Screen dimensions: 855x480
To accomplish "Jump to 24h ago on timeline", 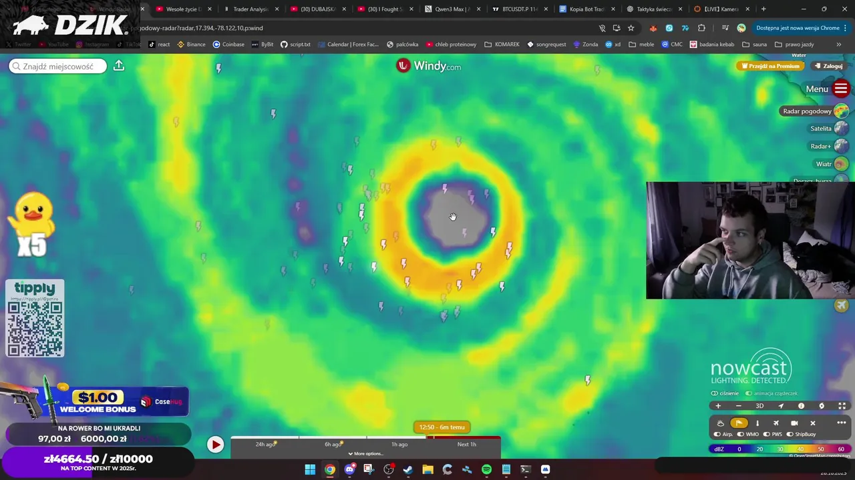I will (265, 445).
